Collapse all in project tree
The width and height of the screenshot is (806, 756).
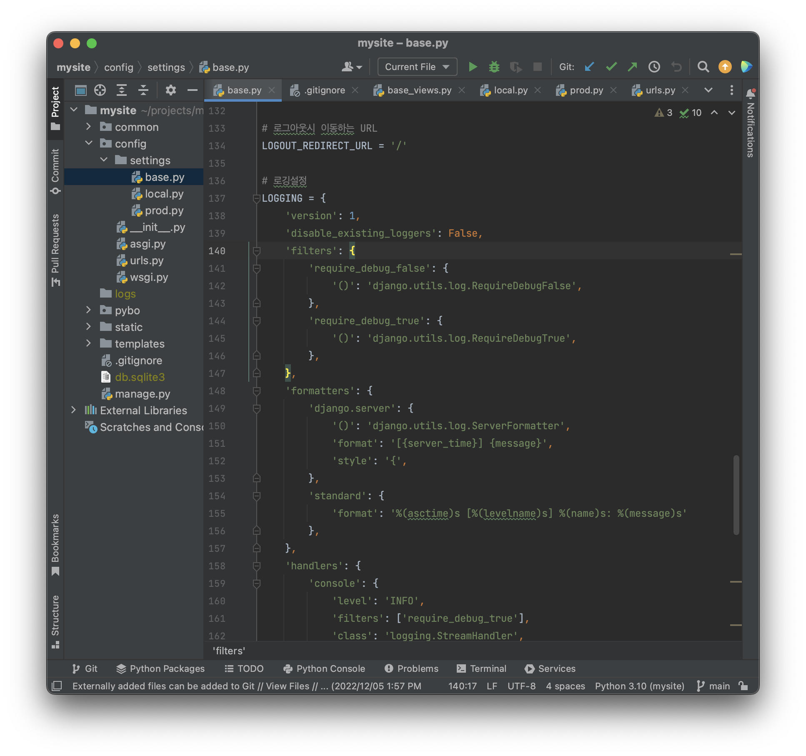143,90
